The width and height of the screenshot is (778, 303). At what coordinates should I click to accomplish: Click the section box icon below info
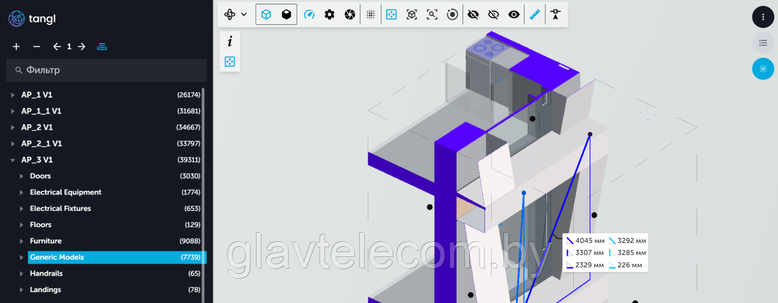(230, 62)
